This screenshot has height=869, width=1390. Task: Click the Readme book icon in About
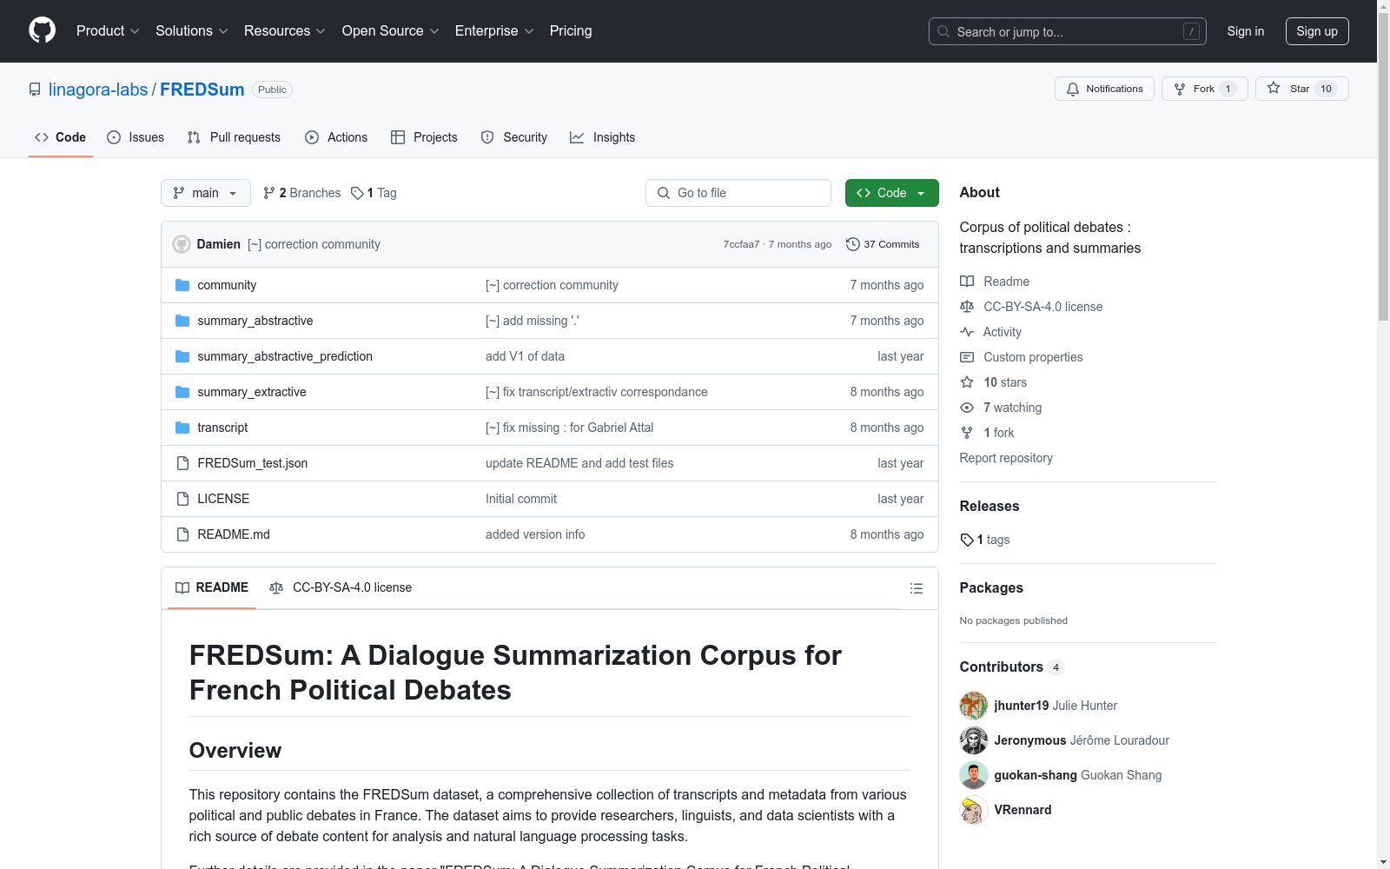pyautogui.click(x=967, y=282)
